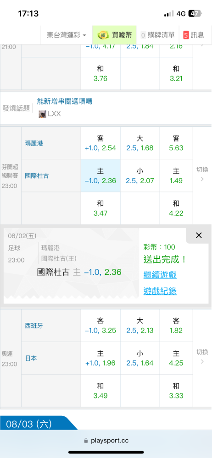Select 小 2.5, 1.64 for 日本 match
The image size is (212, 458).
coord(140,358)
